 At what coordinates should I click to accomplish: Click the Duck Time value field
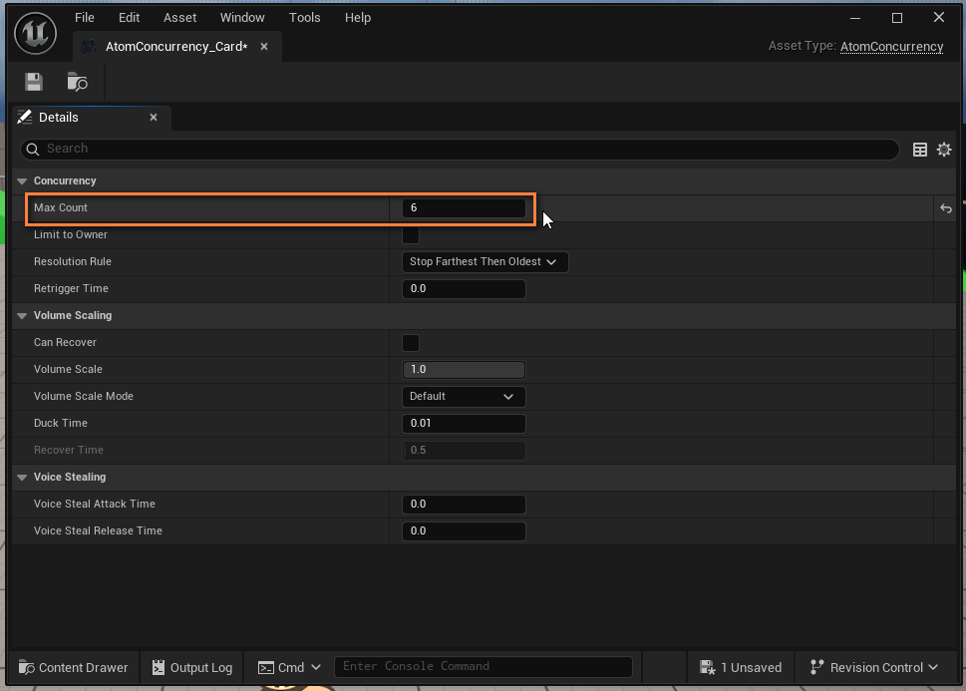[x=464, y=423]
